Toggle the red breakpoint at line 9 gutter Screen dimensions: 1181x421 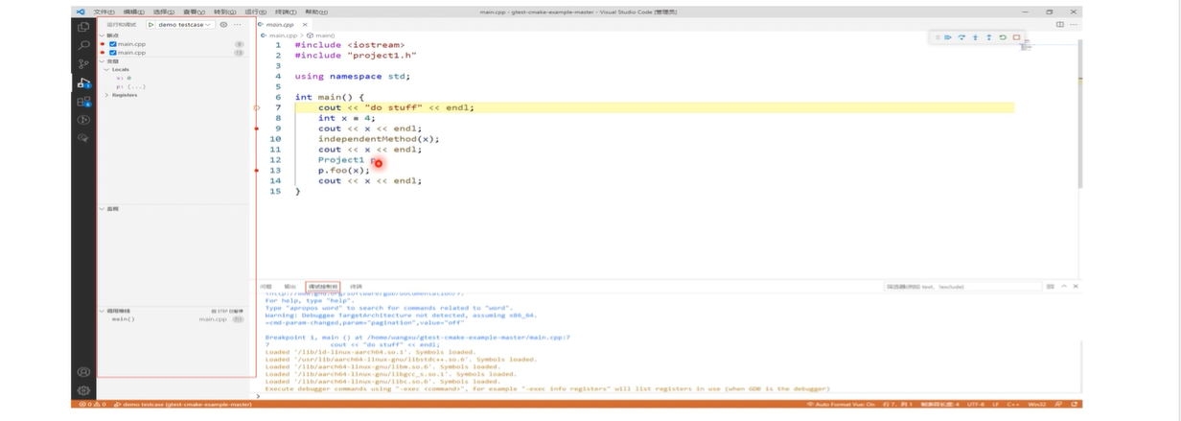tap(257, 129)
